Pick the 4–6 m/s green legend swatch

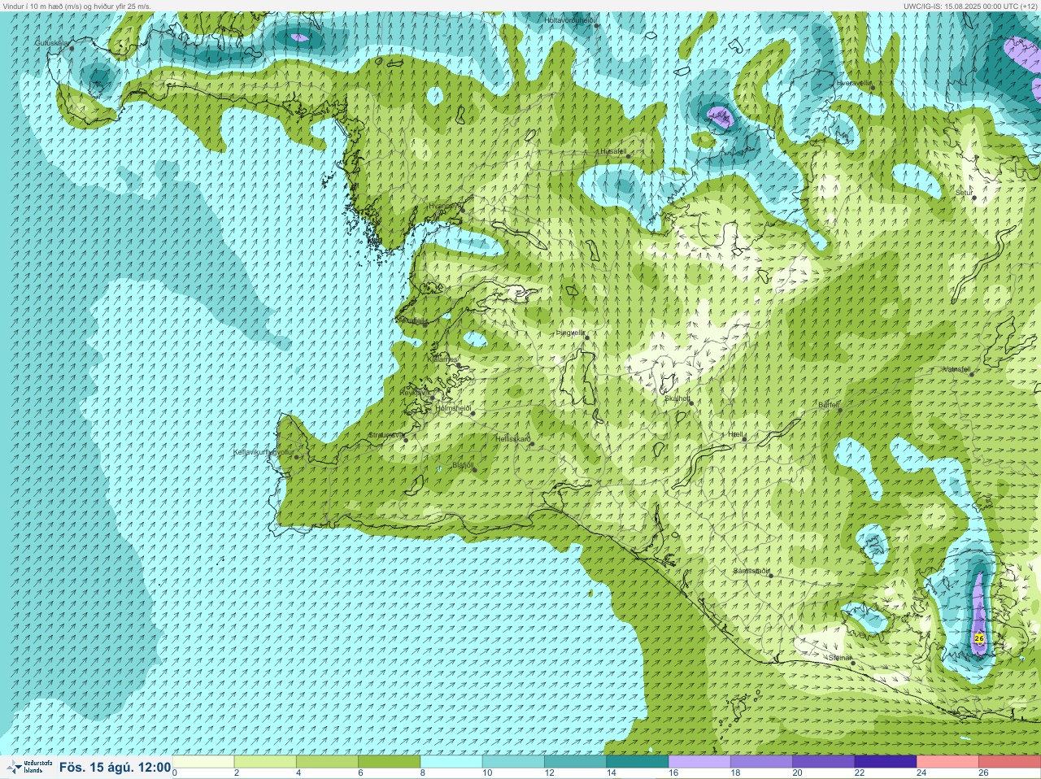pos(327,762)
